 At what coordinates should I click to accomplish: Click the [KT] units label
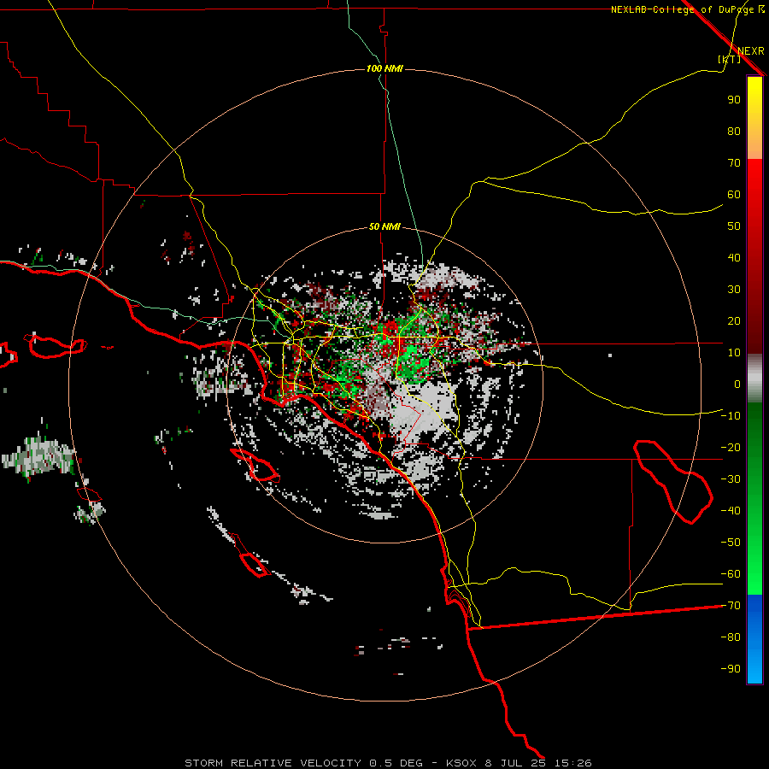click(729, 59)
